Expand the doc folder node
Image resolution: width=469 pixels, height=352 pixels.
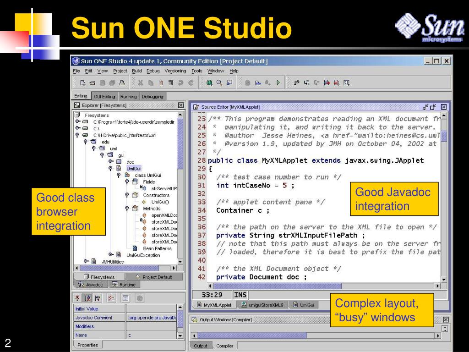click(x=111, y=161)
